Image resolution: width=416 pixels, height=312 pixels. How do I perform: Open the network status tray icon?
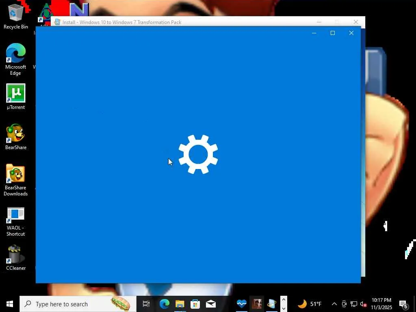[x=354, y=304]
